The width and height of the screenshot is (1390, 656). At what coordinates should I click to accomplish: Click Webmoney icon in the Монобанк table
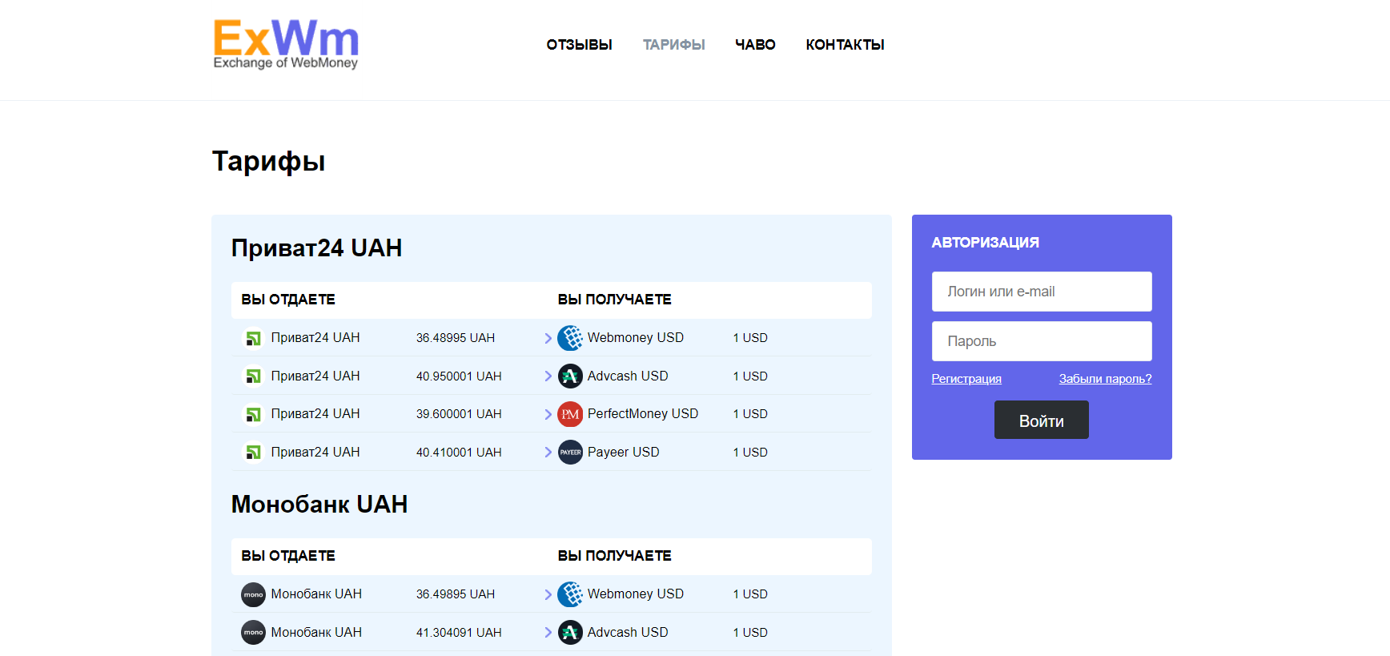[570, 594]
